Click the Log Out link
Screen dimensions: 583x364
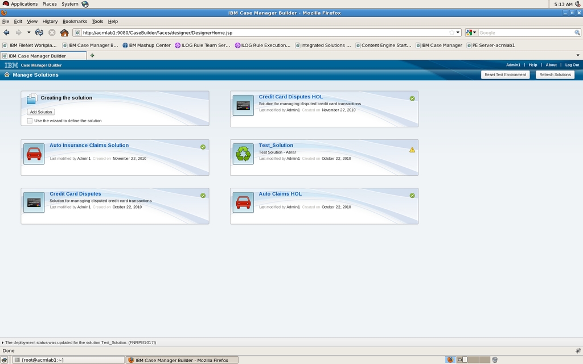tap(572, 65)
